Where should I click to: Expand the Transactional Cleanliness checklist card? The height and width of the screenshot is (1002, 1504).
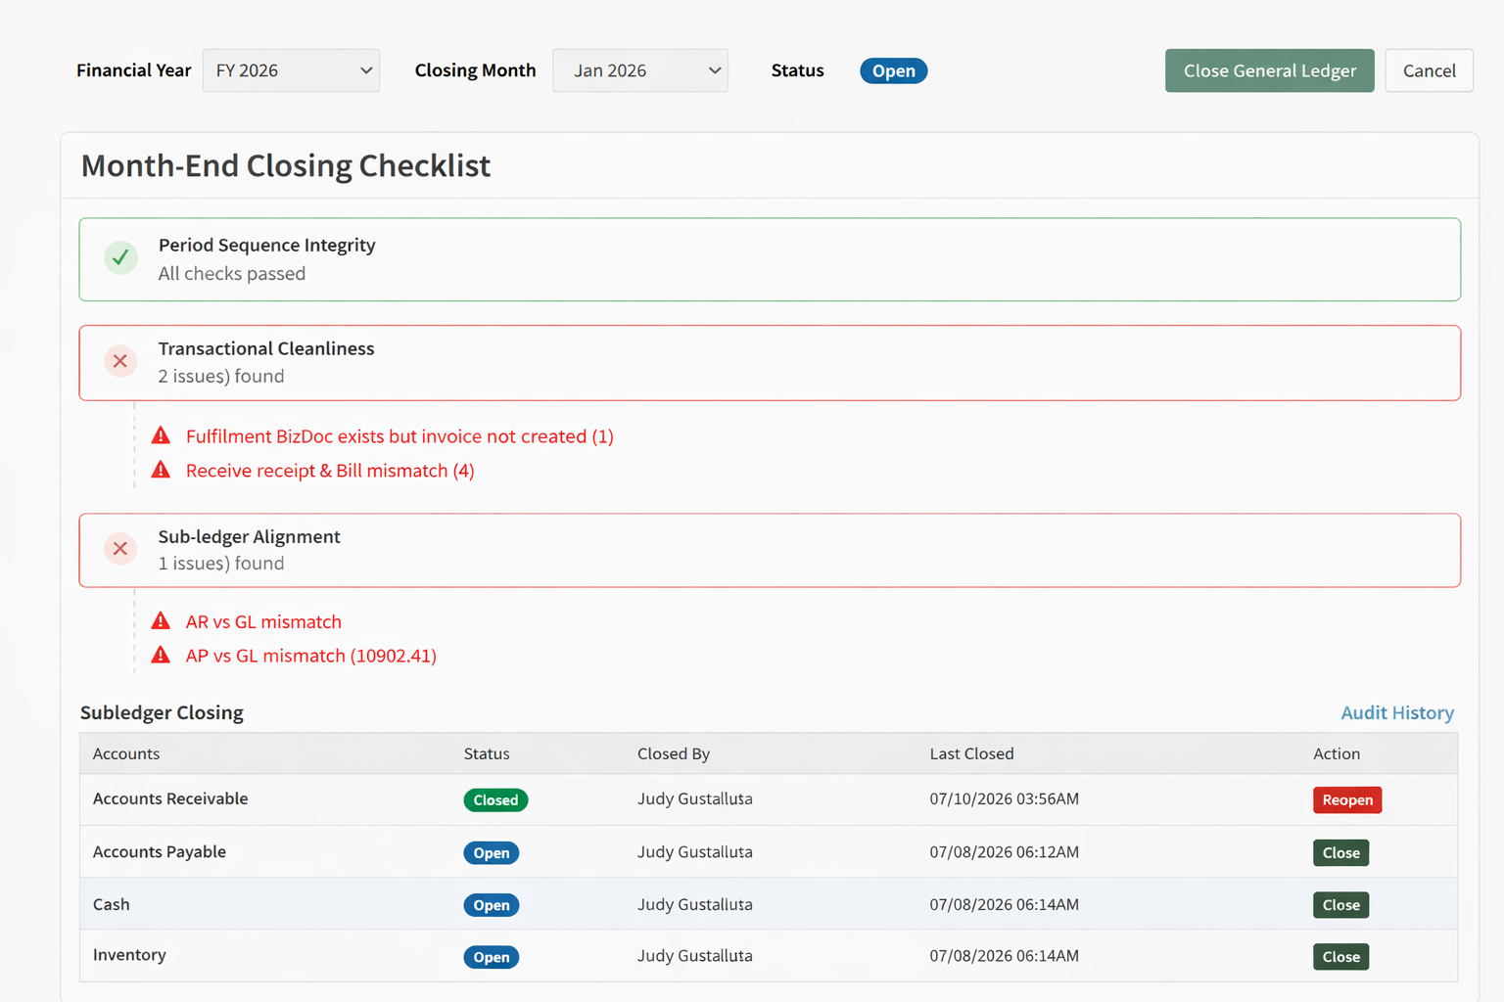coord(770,363)
